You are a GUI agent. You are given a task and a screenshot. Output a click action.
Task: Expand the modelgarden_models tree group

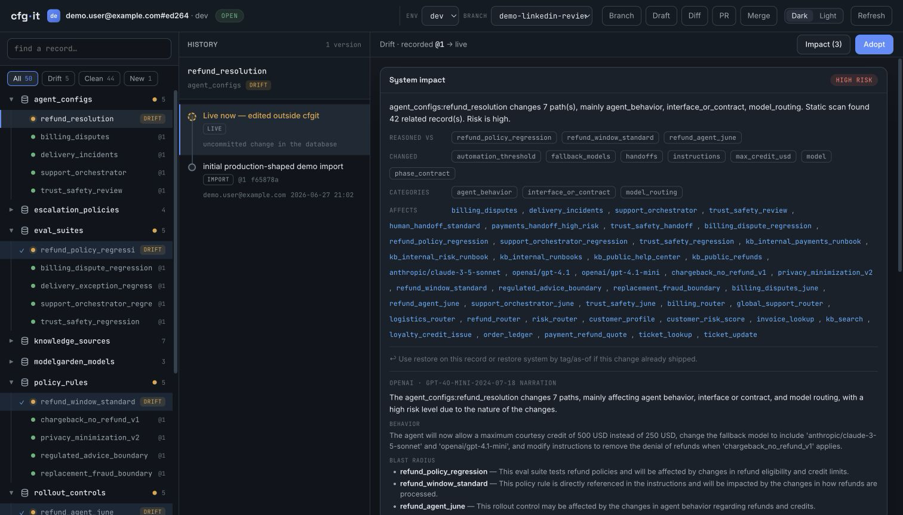pos(11,361)
